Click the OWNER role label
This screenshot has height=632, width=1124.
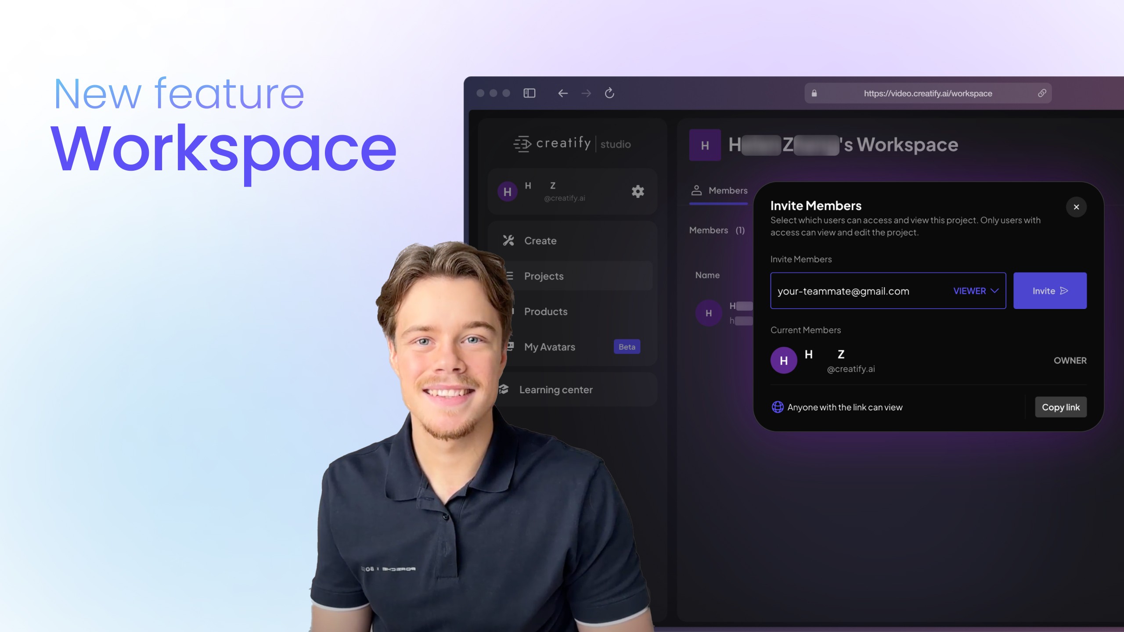point(1070,360)
